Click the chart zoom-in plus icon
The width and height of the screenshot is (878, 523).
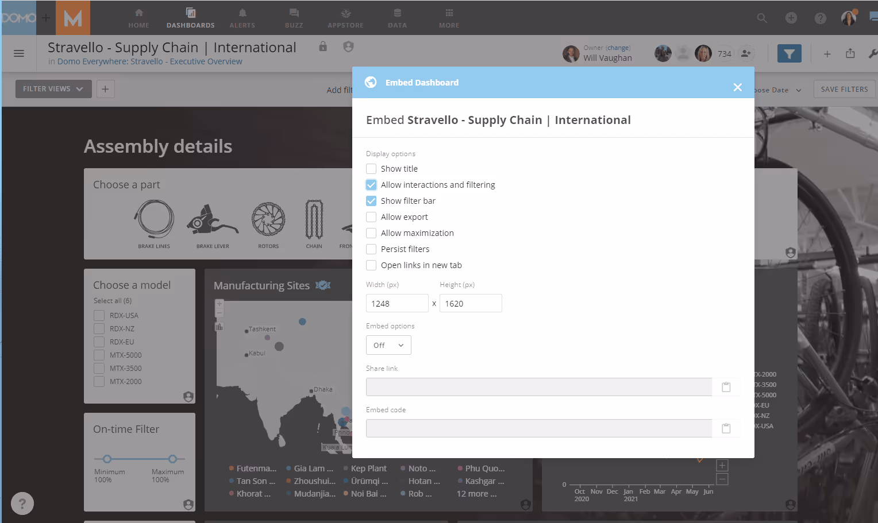[722, 466]
